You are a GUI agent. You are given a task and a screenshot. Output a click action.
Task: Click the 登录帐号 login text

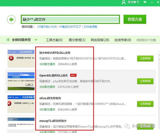[133, 2]
